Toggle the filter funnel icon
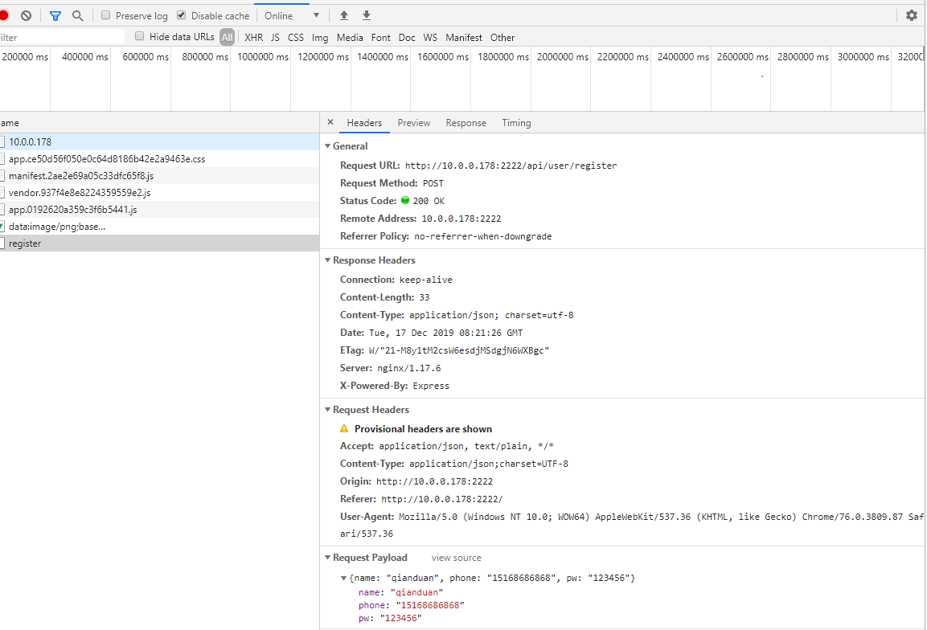 coord(55,16)
